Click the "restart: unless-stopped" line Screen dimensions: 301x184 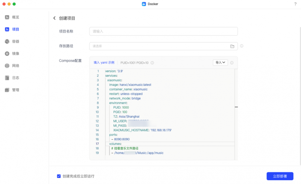click(x=126, y=94)
